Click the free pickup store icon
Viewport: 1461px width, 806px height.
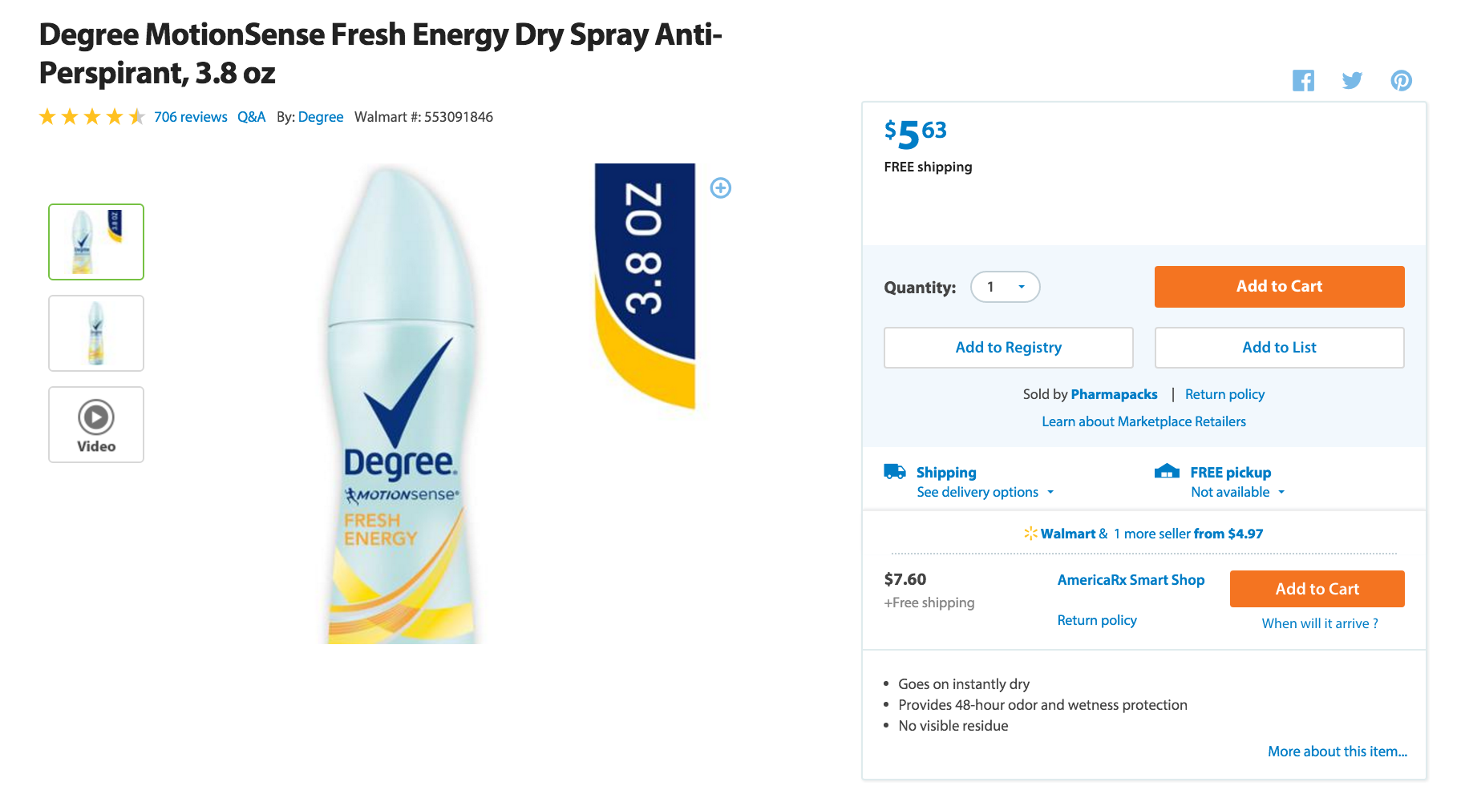(x=1167, y=471)
